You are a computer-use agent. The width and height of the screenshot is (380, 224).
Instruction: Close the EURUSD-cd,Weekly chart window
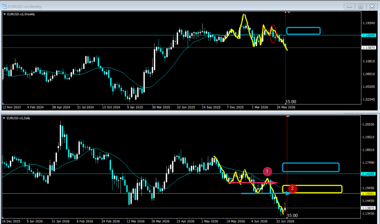[x=372, y=7]
